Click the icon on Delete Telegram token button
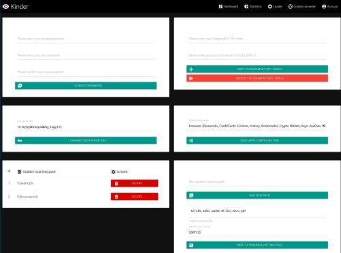 coord(191,78)
